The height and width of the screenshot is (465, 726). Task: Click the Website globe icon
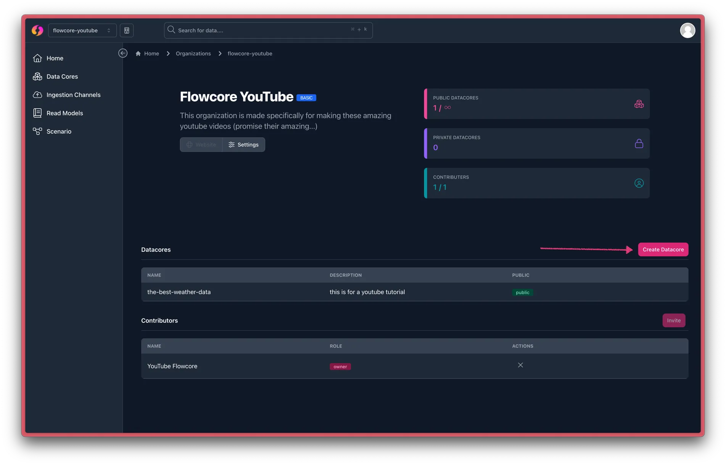click(x=189, y=145)
